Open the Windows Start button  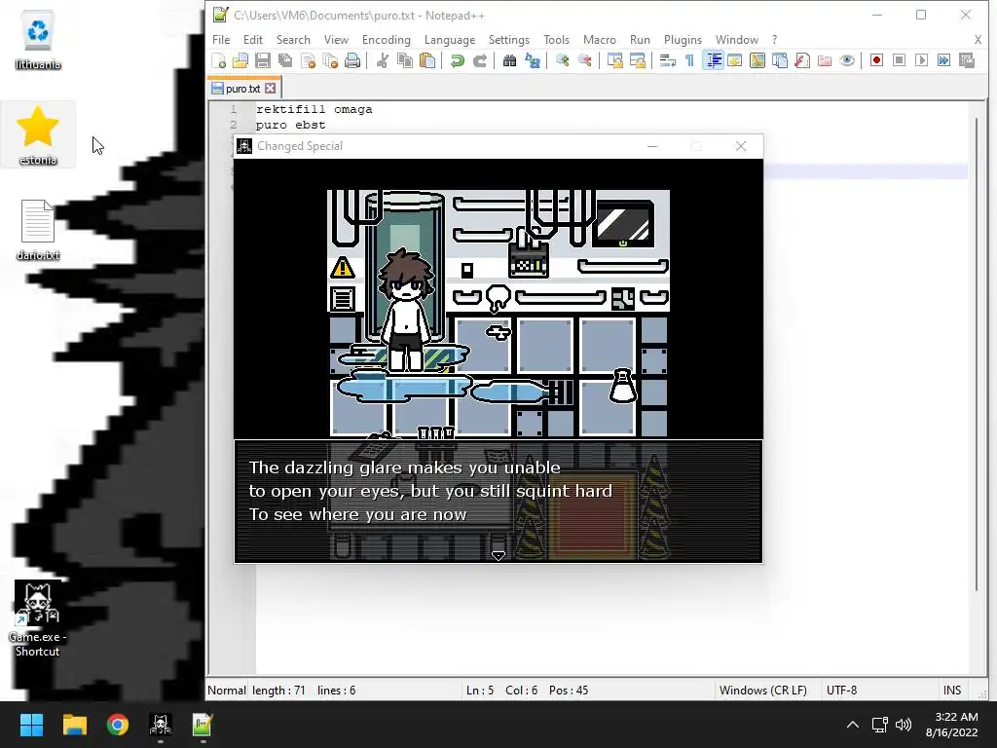[x=31, y=725]
